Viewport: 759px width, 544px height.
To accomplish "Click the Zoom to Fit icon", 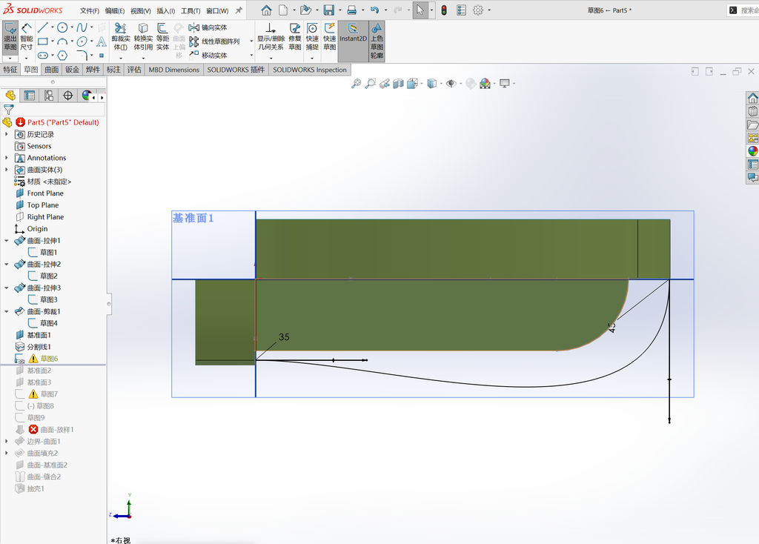I will pyautogui.click(x=356, y=84).
